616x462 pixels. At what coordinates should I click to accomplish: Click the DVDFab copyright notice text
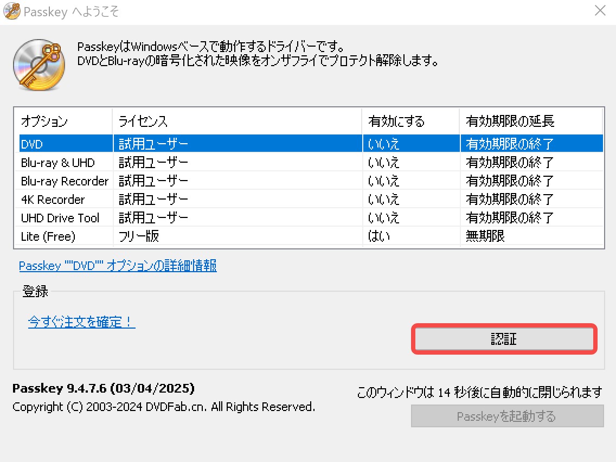(163, 407)
